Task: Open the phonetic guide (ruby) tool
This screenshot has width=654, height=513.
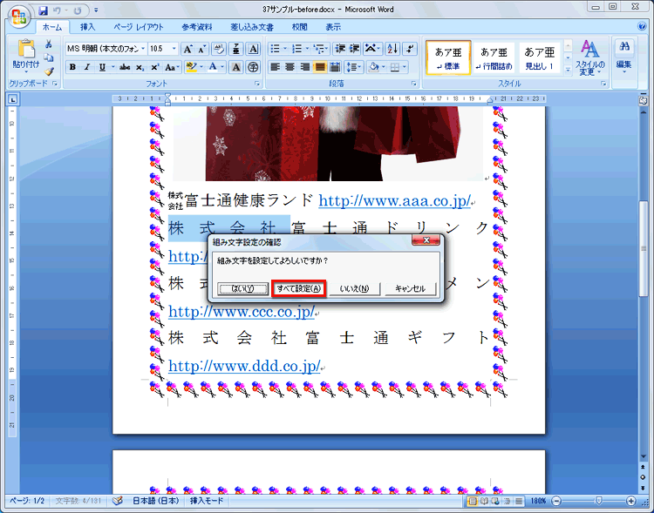Action: coord(236,49)
